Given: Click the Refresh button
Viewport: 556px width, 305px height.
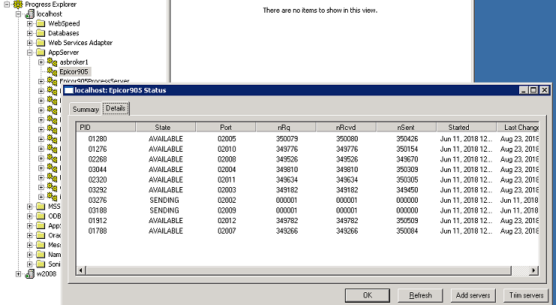Looking at the screenshot, I should coord(420,295).
